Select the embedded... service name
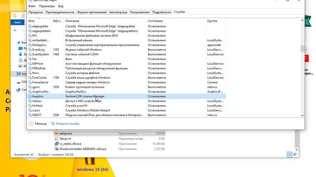Image resolution: width=316 pixels, height=177 pixels. click(x=40, y=40)
